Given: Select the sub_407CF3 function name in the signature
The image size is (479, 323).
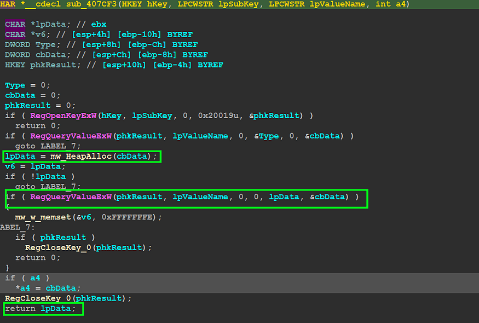Looking at the screenshot, I should (91, 4).
